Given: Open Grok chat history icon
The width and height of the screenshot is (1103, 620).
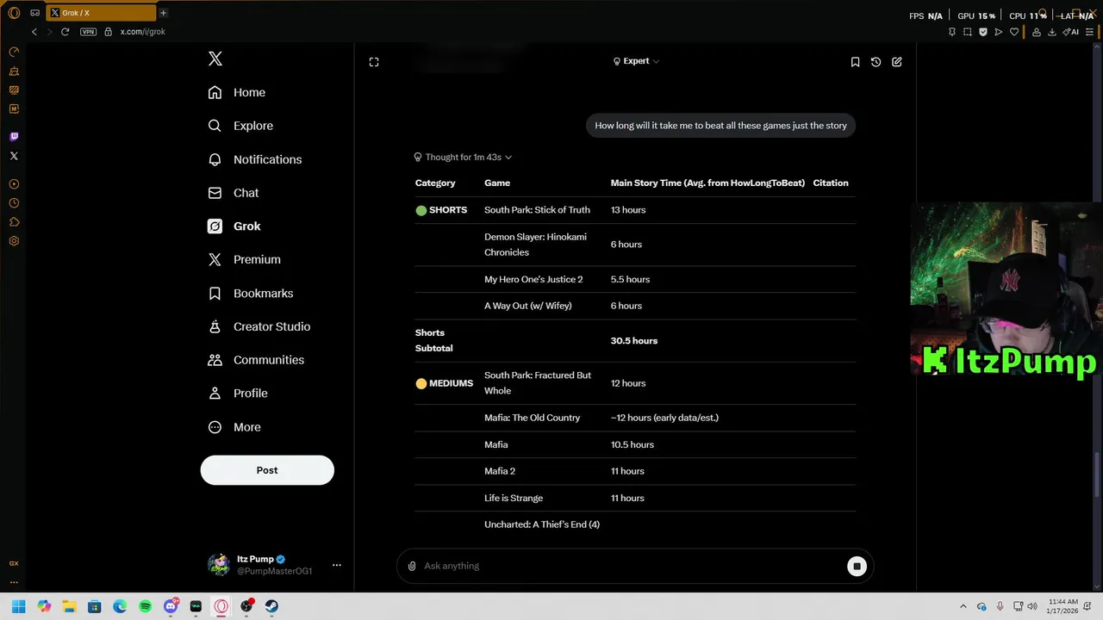Looking at the screenshot, I should coord(876,62).
